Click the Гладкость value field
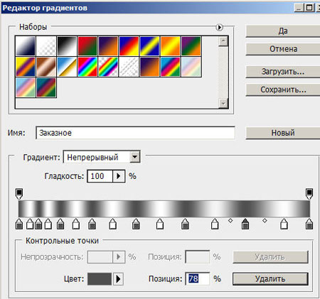Screen dimensions: 320x299 [x=100, y=176]
